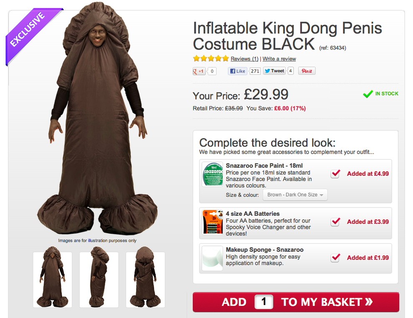
Task: Click the Facebook Like button
Action: point(237,71)
